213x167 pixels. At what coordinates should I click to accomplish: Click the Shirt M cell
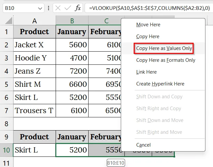35,84
